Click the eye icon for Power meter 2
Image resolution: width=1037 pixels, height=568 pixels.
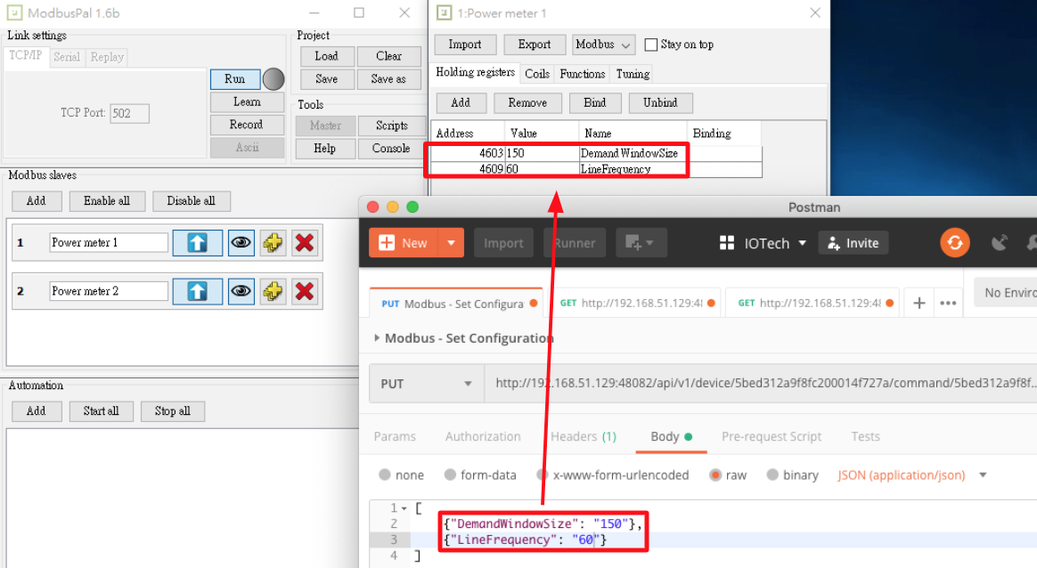(241, 291)
